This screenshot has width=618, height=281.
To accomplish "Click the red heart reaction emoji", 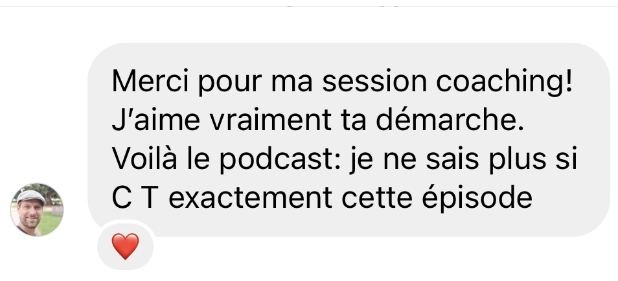I will 125,246.
